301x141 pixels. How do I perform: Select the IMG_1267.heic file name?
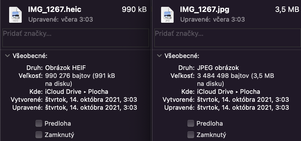tap(55, 9)
